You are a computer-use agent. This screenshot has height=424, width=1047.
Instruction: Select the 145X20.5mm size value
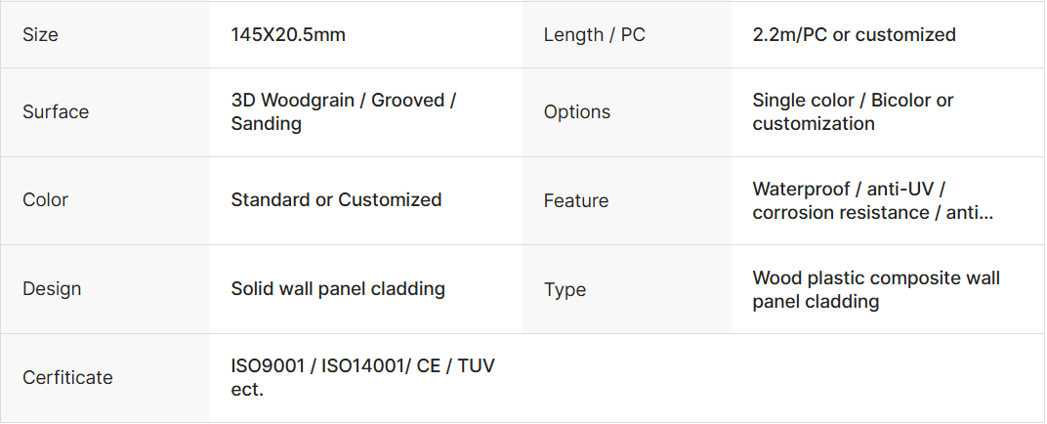pyautogui.click(x=288, y=35)
